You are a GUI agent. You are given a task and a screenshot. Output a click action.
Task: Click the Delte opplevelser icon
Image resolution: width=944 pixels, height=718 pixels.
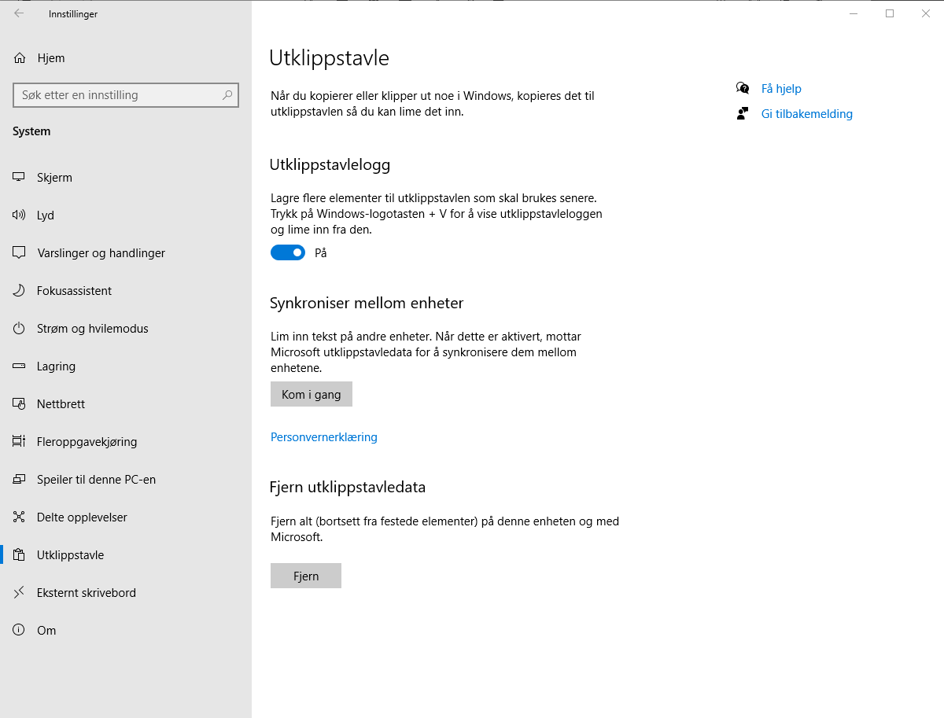click(18, 517)
